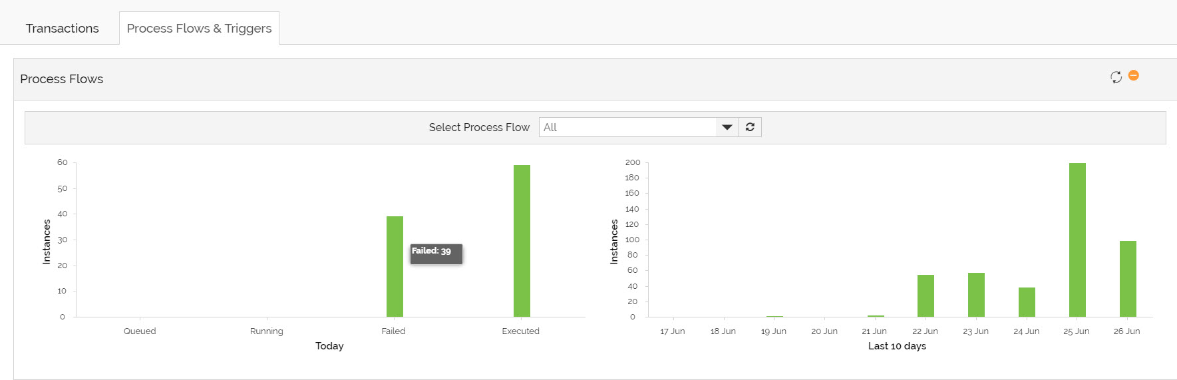Click the 23 Jun bar
Image resolution: width=1177 pixels, height=380 pixels.
976,294
